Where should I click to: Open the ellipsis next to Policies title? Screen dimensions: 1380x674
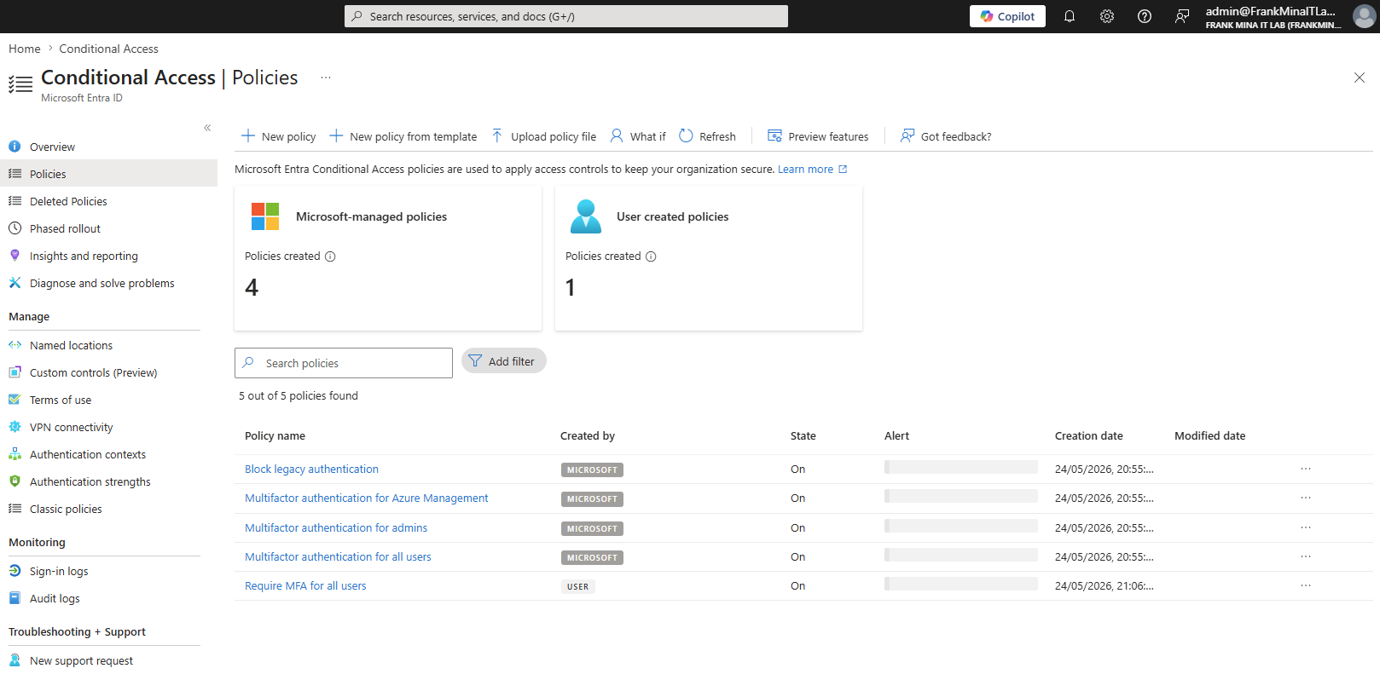326,78
